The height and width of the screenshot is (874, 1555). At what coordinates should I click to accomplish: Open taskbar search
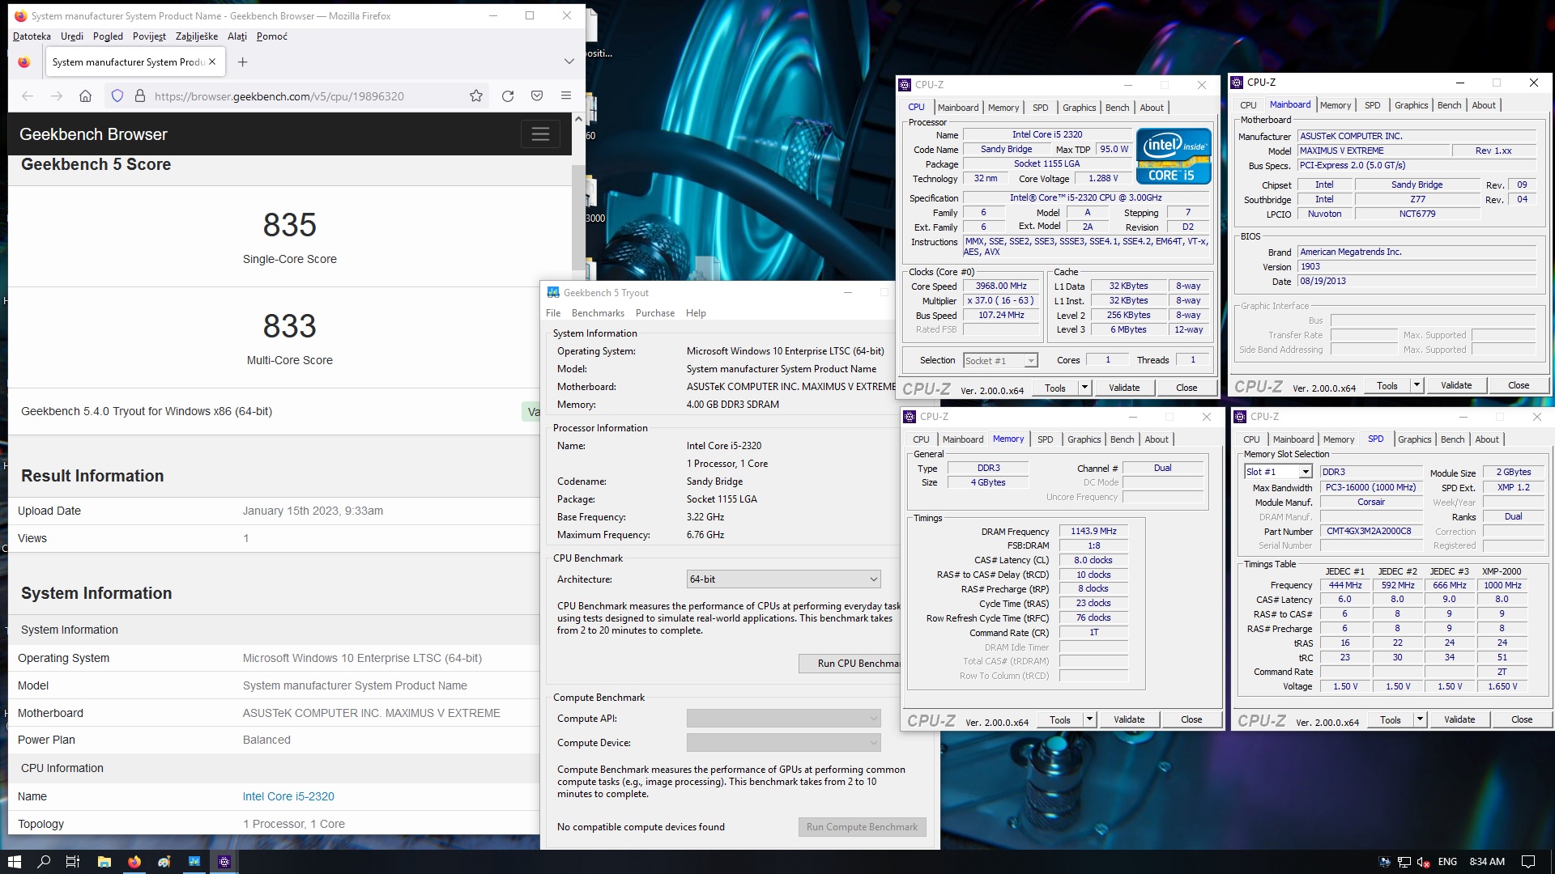click(x=44, y=862)
